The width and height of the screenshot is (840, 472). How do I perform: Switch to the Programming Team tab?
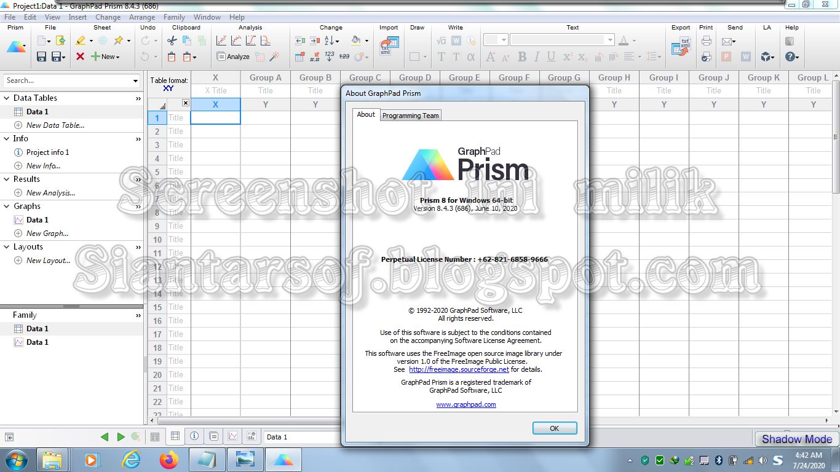point(411,116)
